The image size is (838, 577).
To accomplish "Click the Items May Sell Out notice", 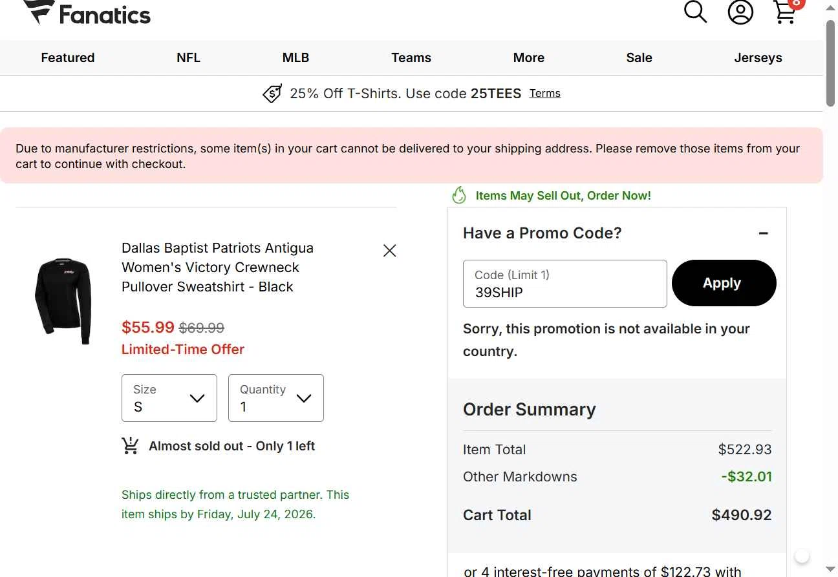I will tap(563, 196).
